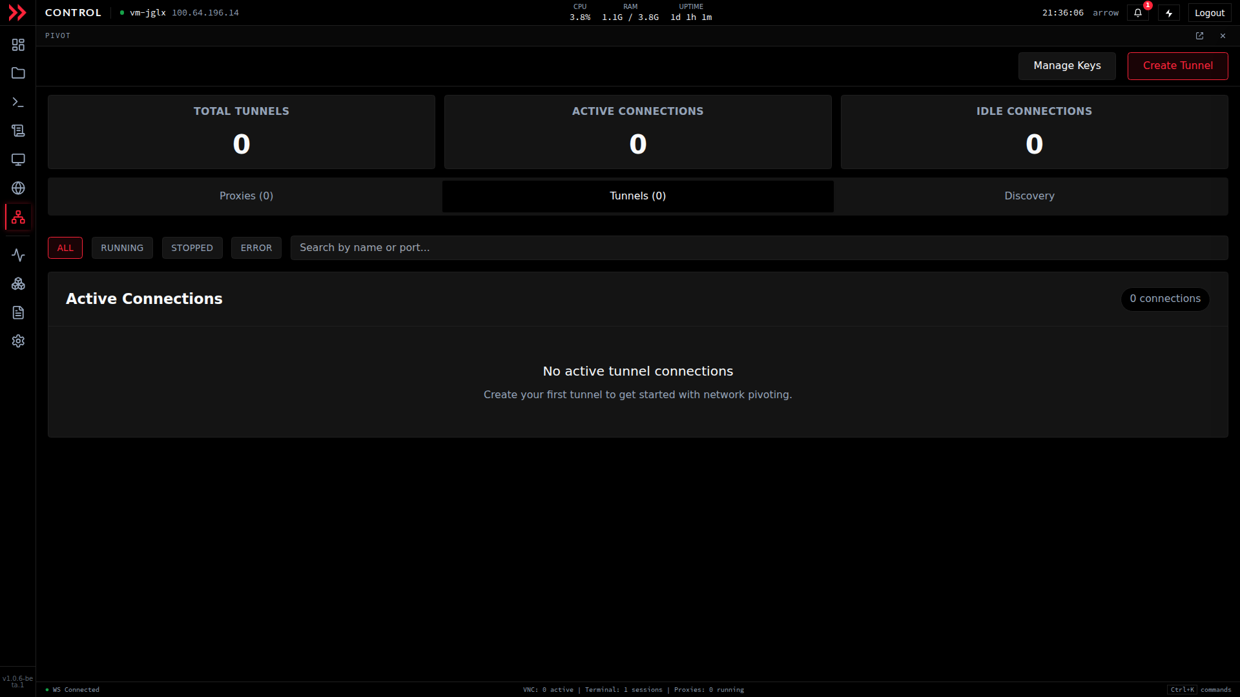Screen dimensions: 1240x697
Task: Click the Total Tunnels stat card
Action: (x=242, y=132)
